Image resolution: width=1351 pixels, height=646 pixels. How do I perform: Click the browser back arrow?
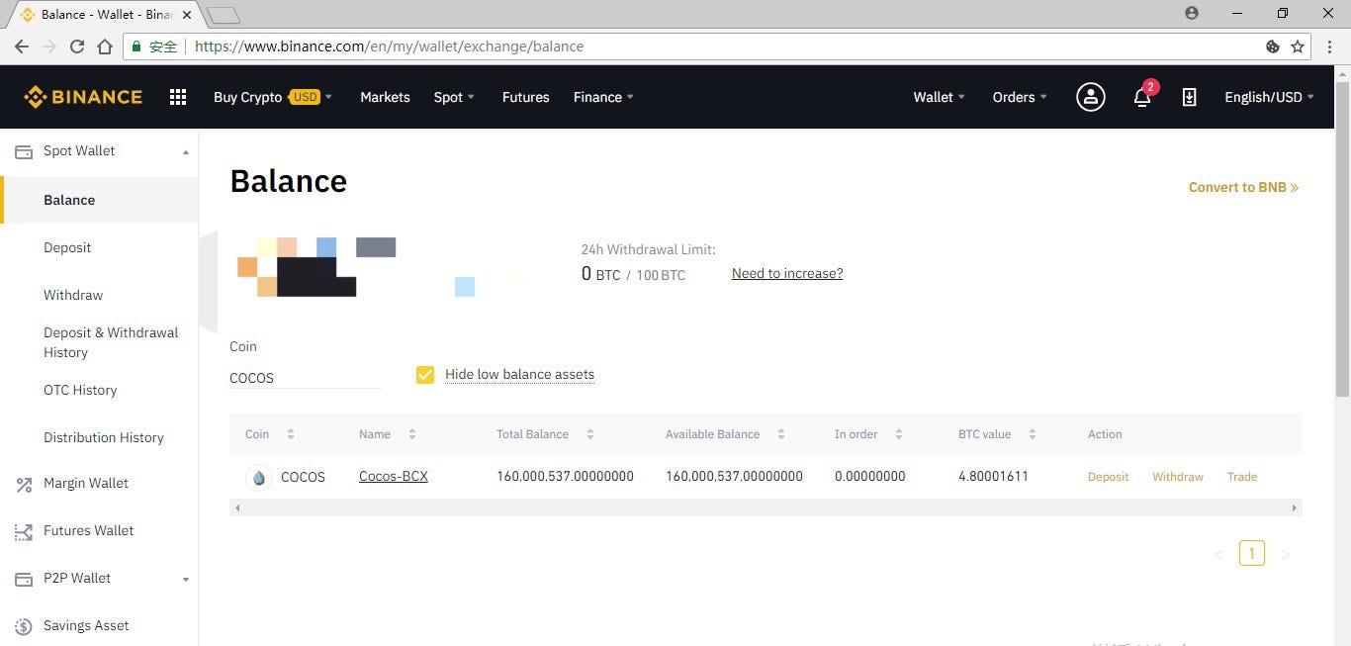21,46
